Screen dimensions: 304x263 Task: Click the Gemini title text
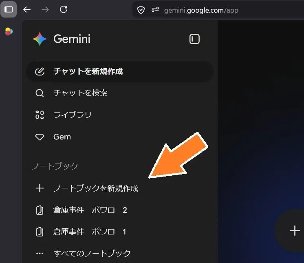pos(72,39)
